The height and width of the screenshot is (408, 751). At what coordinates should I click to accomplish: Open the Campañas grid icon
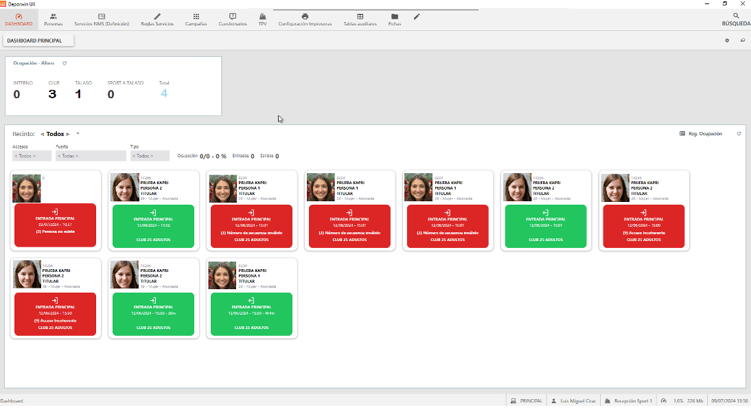point(196,16)
